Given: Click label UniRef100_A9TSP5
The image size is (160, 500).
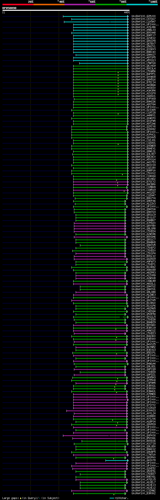Looking at the screenshot, I should coord(143,57).
